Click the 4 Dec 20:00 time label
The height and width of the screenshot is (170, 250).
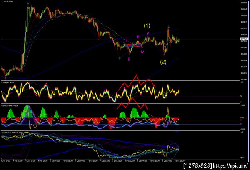(x=42, y=161)
